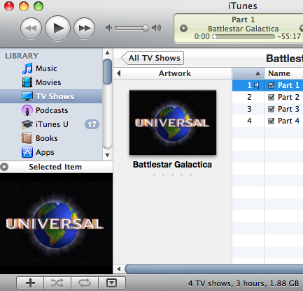Open the Podcasts library
The width and height of the screenshot is (303, 291).
(52, 110)
